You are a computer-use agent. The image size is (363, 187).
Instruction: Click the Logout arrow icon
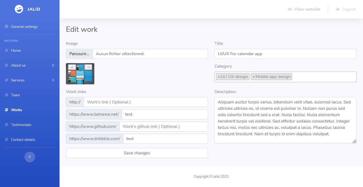coord(338,9)
